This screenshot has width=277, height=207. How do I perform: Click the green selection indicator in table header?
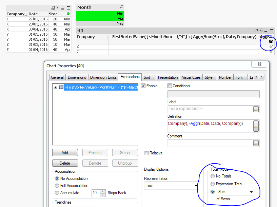click(x=68, y=14)
